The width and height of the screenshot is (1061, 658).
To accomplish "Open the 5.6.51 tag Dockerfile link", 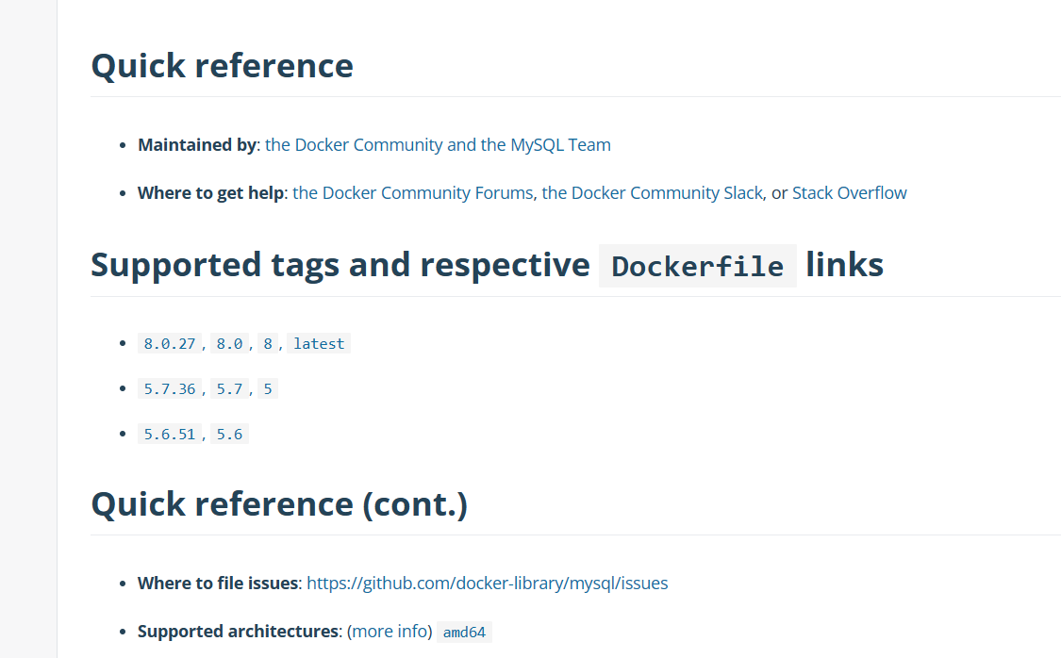I will (x=169, y=435).
